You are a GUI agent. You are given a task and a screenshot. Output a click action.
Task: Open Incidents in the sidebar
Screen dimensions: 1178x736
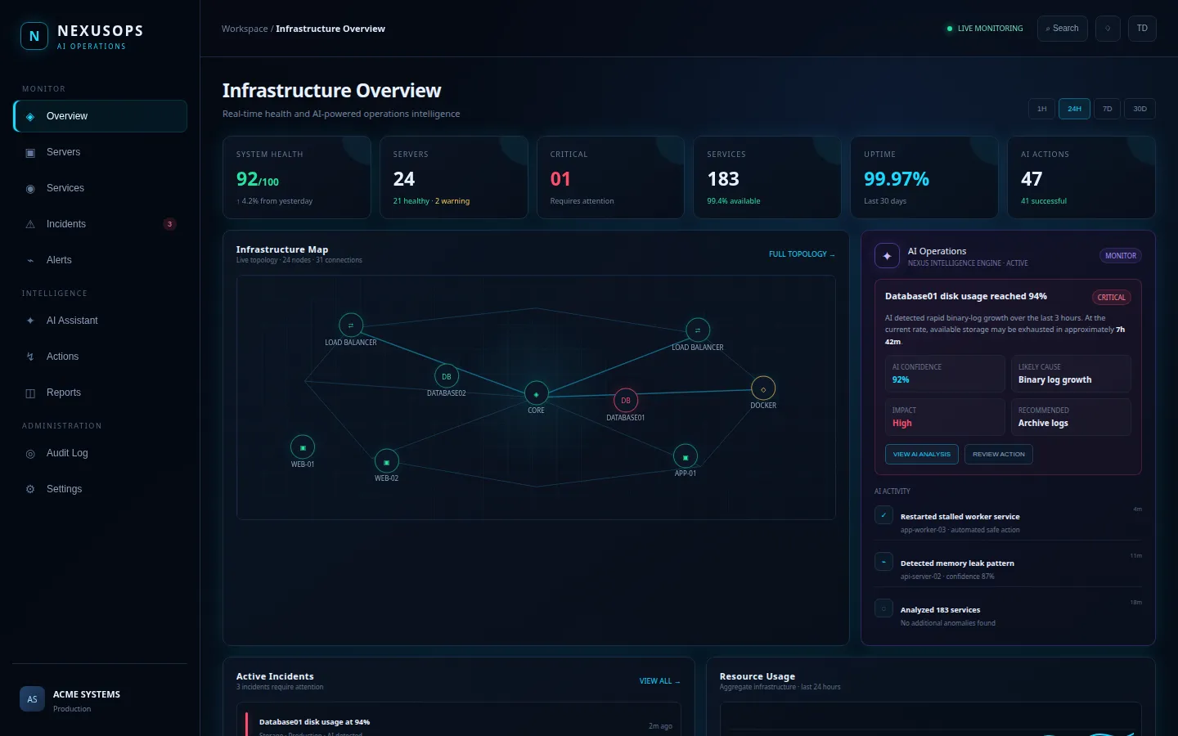tap(100, 224)
